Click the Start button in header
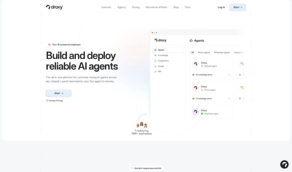 click(238, 7)
